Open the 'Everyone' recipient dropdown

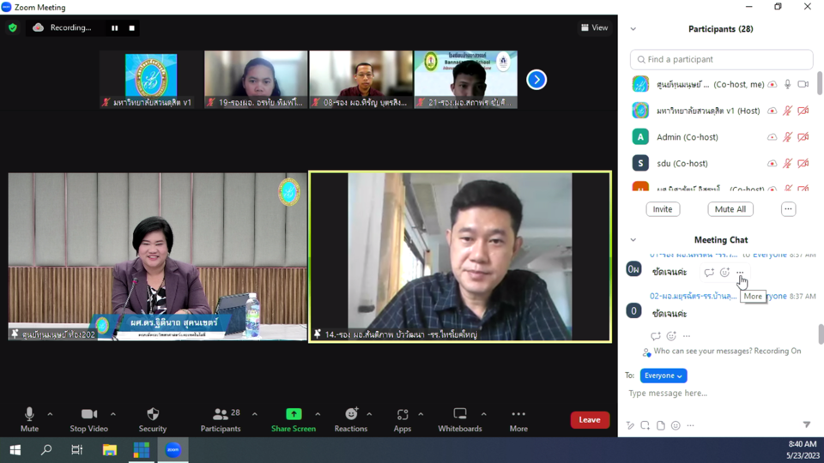tap(663, 376)
